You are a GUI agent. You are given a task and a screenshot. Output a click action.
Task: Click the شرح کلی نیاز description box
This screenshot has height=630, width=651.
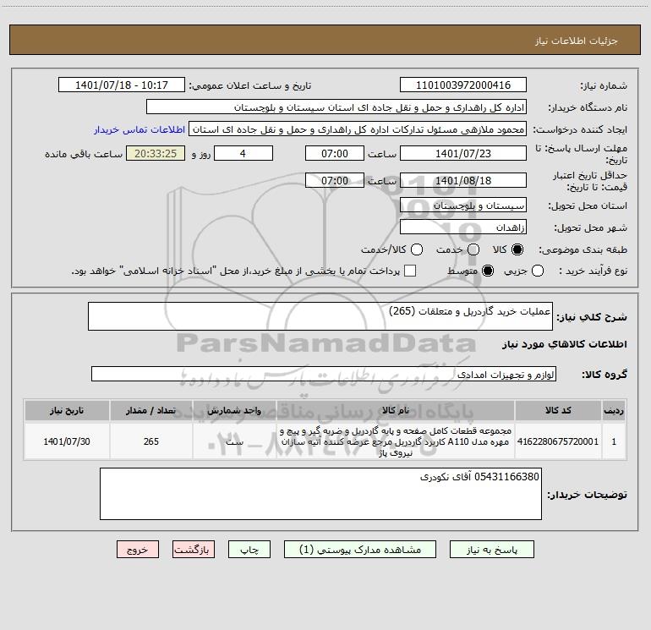point(320,316)
